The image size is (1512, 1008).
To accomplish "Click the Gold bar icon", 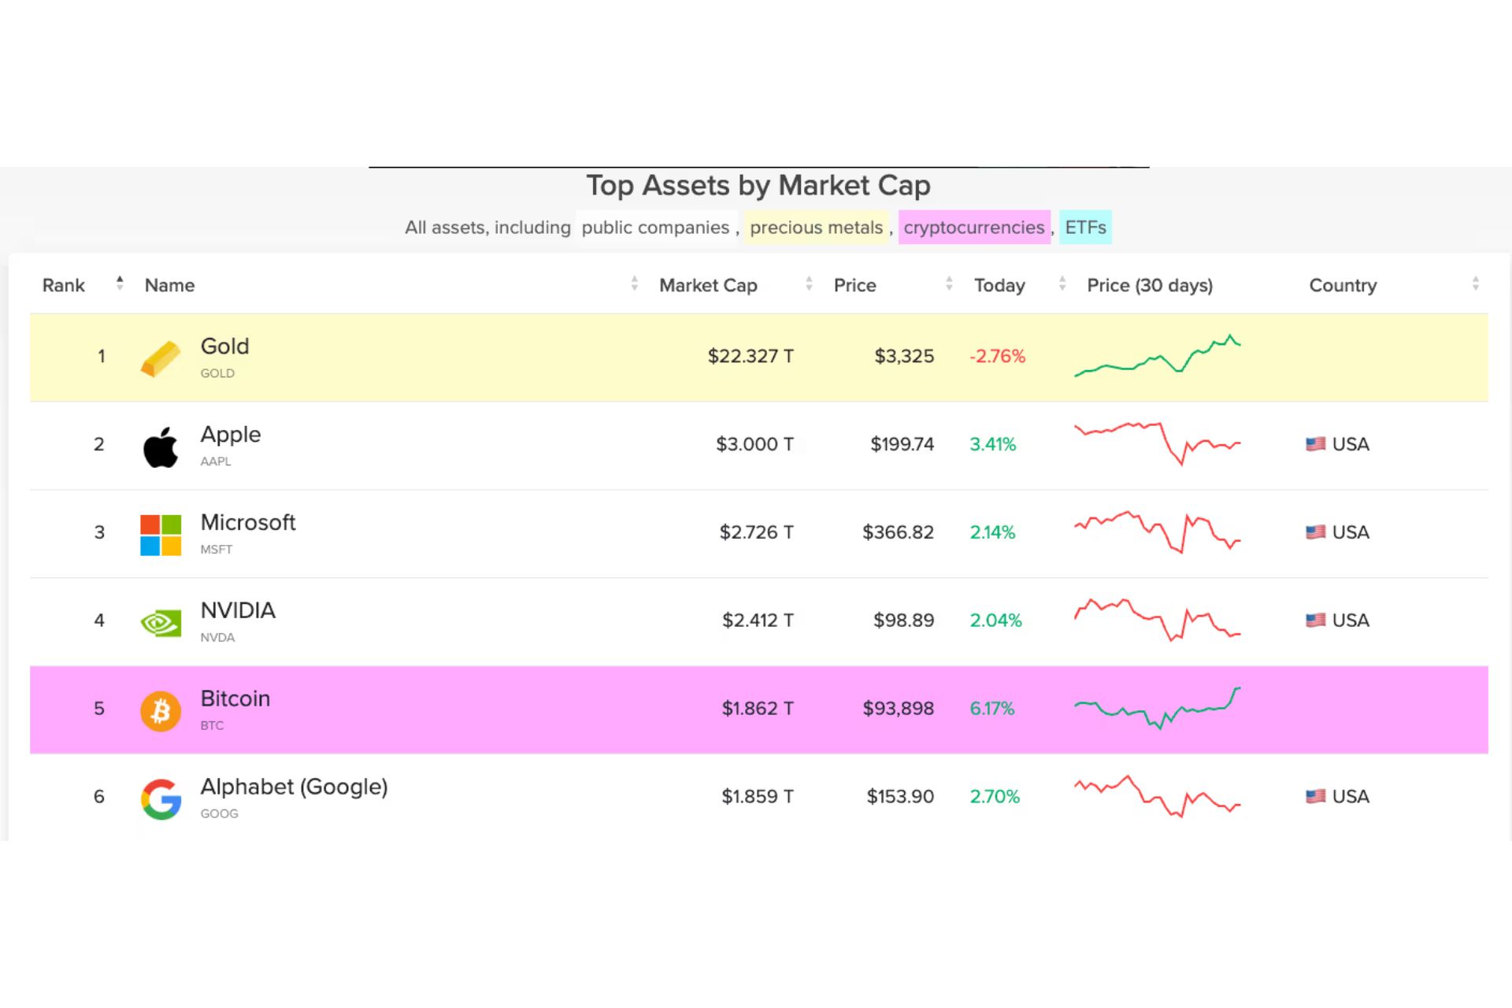I will (x=161, y=359).
